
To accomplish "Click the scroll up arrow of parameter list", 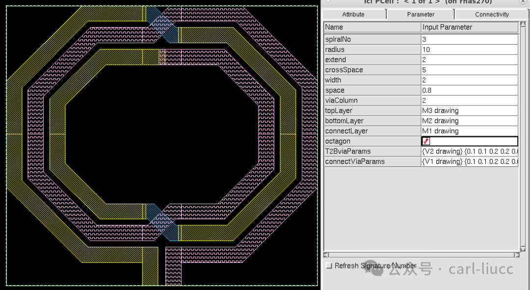I will point(523,25).
